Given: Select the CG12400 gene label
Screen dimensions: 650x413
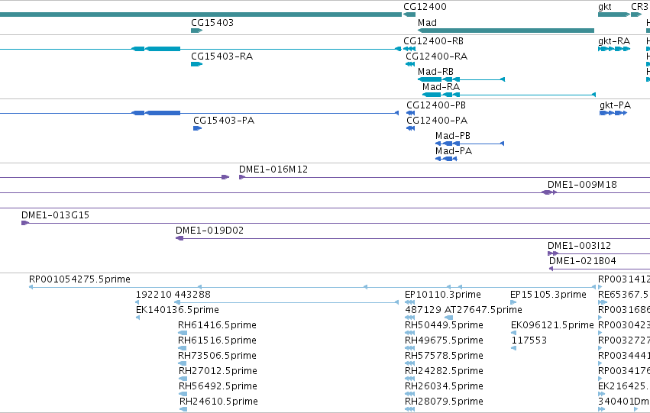Looking at the screenshot, I should click(x=425, y=7).
